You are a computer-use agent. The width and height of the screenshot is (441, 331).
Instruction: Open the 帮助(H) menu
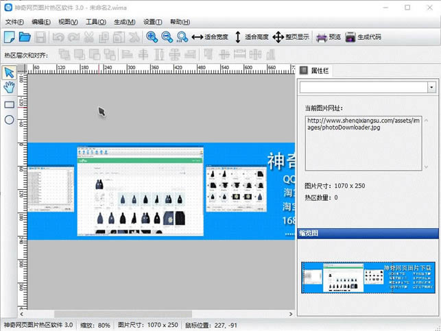(180, 22)
